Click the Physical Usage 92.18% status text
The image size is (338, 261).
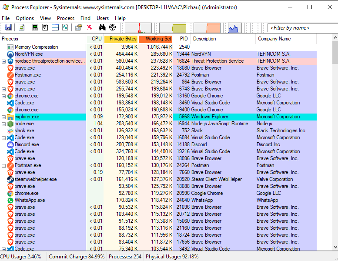172,257
